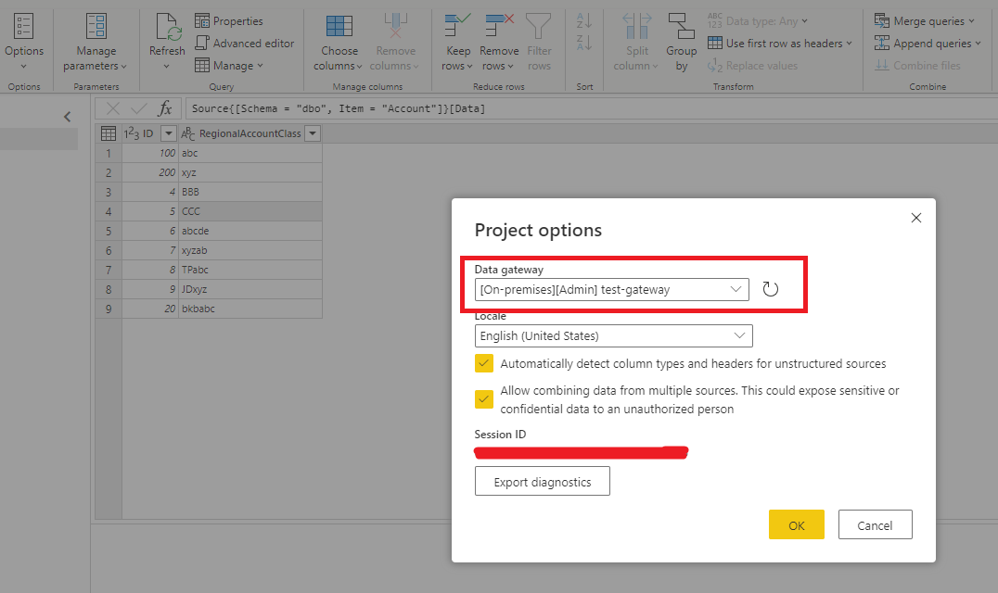
Task: Expand Data type: Any dropdown
Action: [x=758, y=21]
